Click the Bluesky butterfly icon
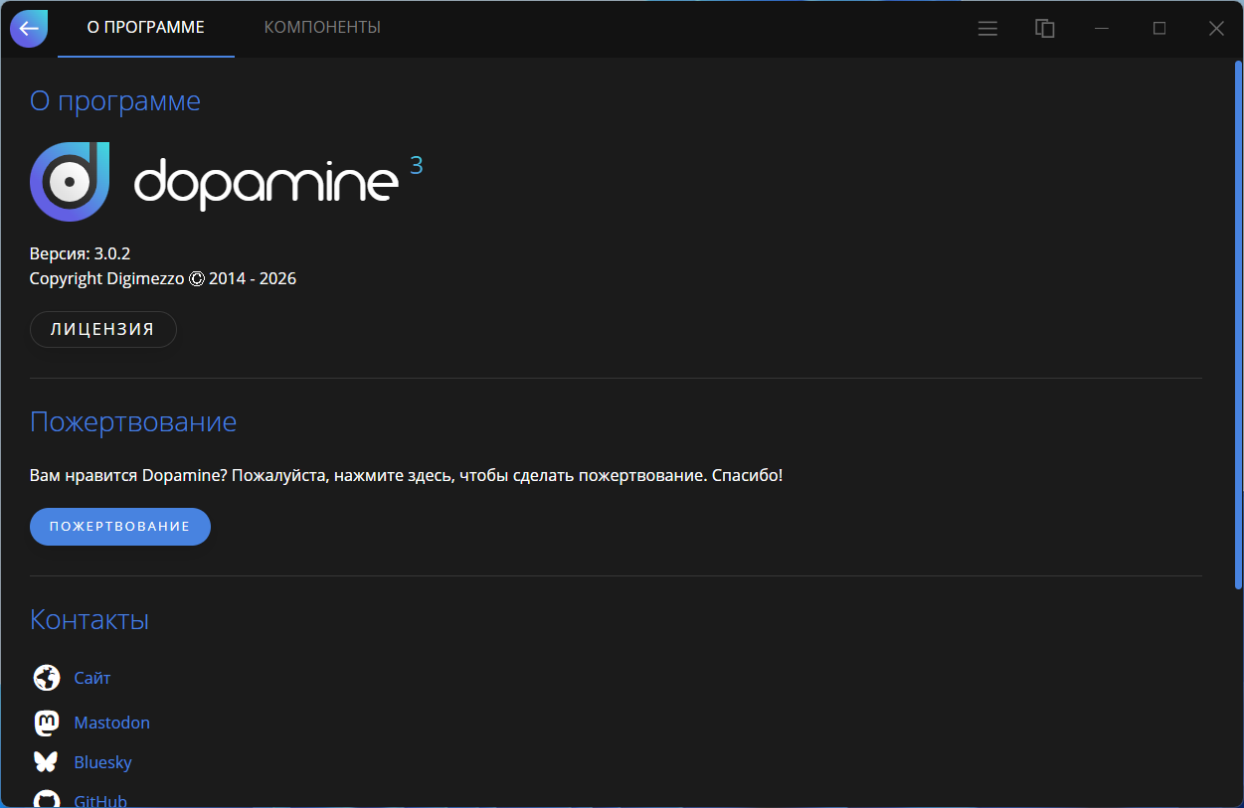Viewport: 1244px width, 808px height. (47, 762)
